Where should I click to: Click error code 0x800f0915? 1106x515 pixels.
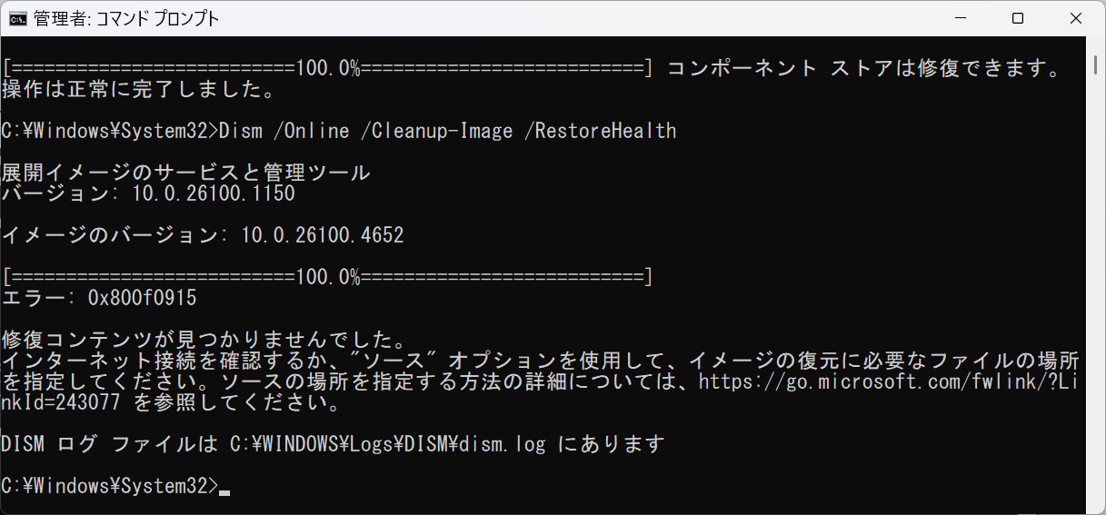143,298
